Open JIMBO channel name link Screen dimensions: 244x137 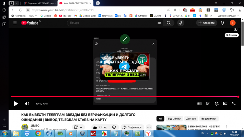coord(35,126)
